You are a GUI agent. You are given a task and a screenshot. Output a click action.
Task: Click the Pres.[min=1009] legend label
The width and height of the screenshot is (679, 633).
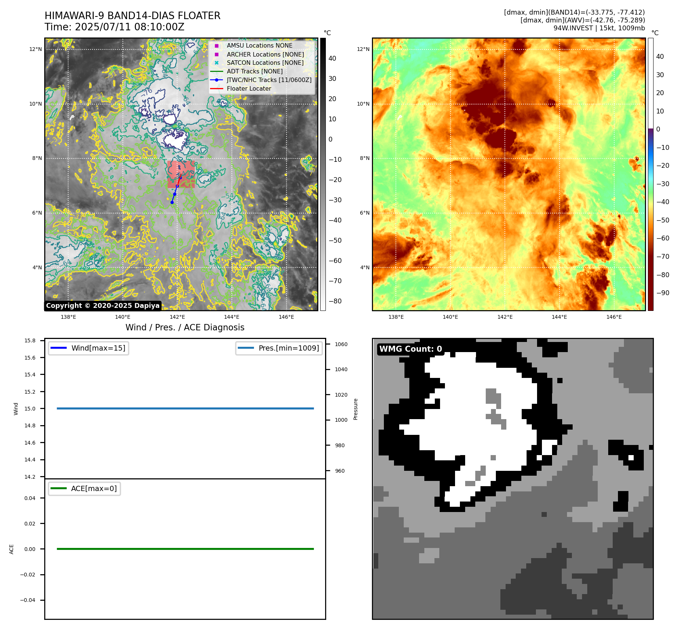289,348
